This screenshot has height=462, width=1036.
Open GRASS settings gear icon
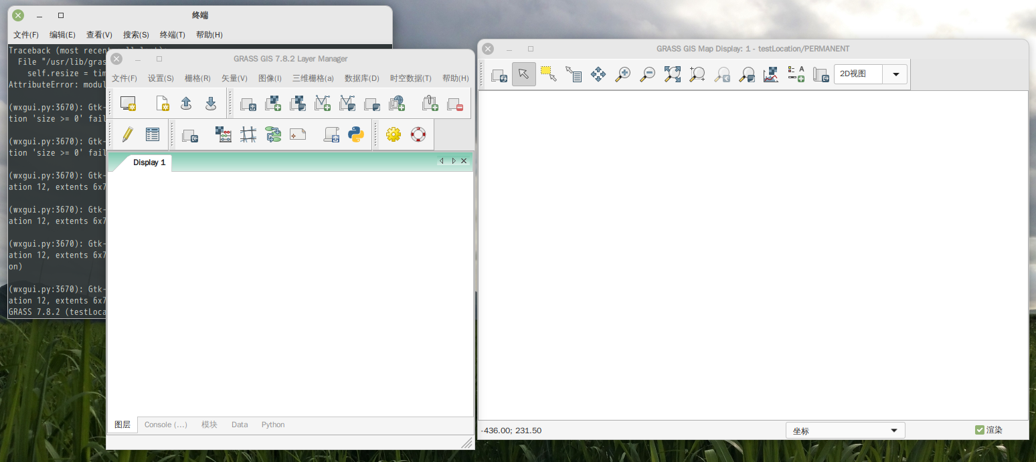point(394,134)
